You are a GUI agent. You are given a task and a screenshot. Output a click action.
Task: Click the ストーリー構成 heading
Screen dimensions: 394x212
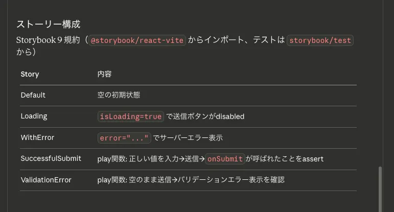(x=48, y=25)
